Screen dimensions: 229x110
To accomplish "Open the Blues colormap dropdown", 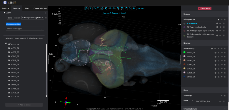I will (x=188, y=101).
